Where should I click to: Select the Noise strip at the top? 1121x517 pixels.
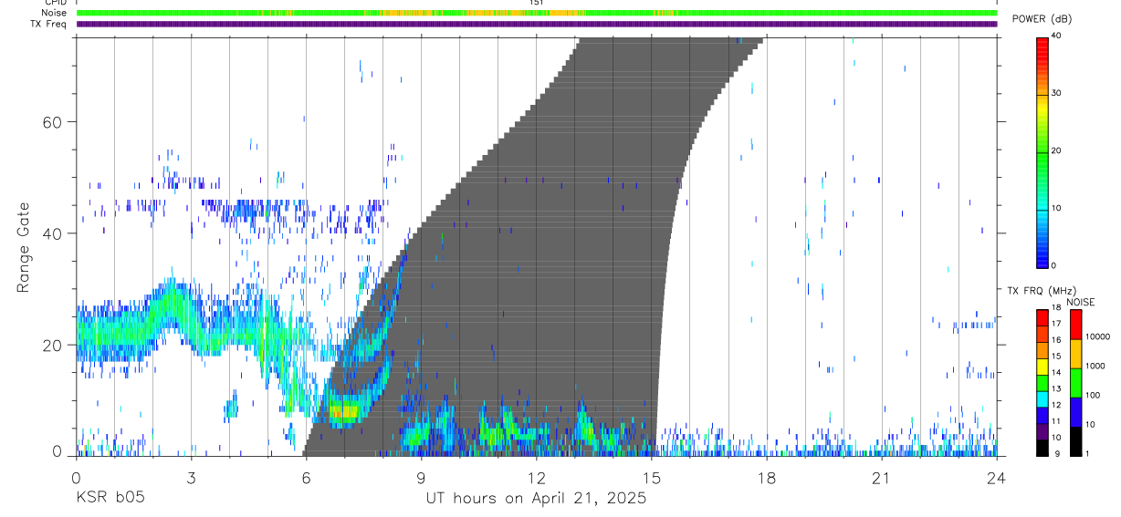pos(537,14)
